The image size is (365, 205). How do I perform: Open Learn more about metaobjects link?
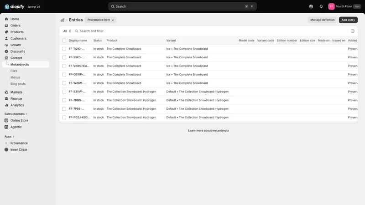click(x=209, y=131)
